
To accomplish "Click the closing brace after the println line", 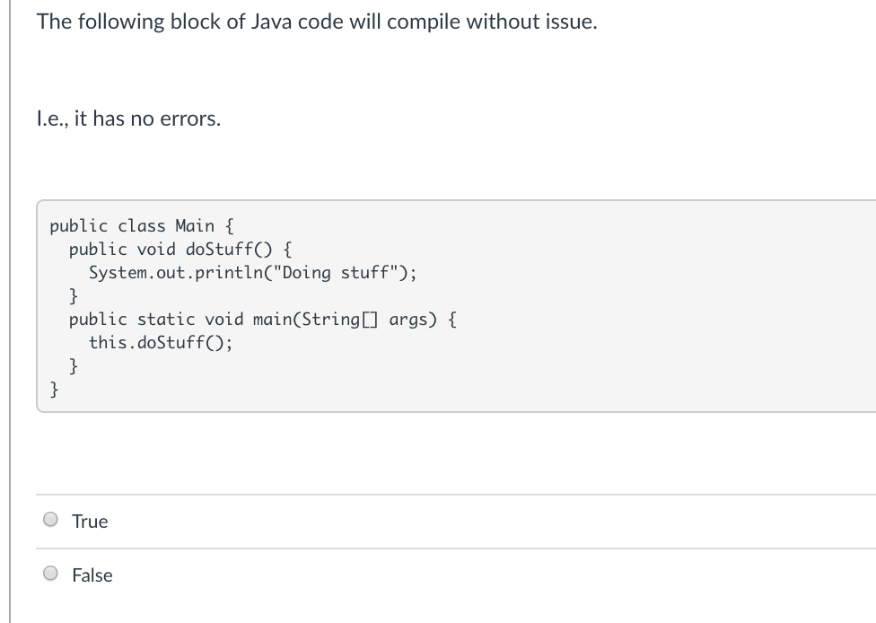I will 74,295.
